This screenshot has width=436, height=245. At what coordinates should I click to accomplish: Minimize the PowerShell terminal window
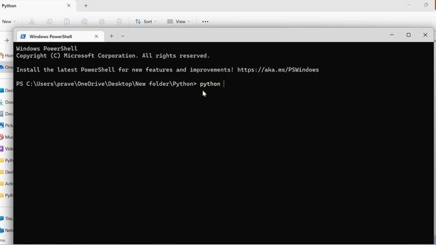(392, 35)
